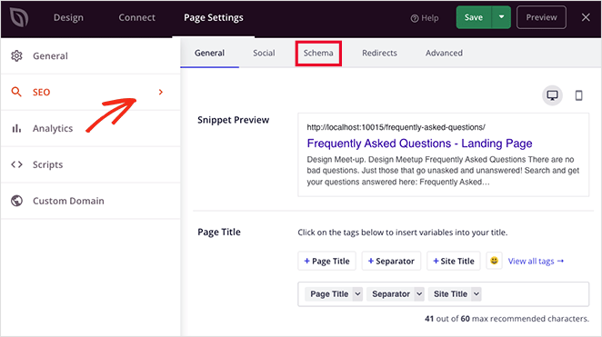
Task: Open the Page Title tag dropdown arrow
Action: coord(357,294)
